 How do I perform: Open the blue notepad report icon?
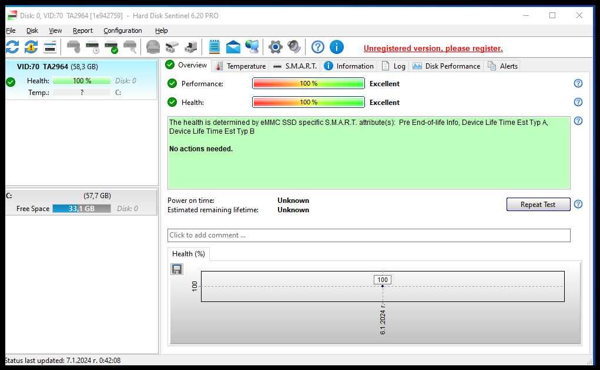[214, 47]
